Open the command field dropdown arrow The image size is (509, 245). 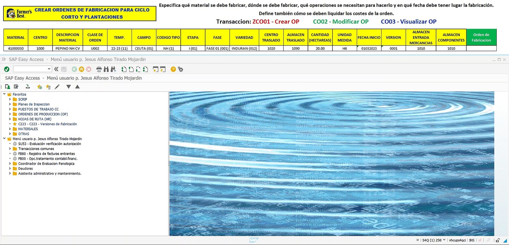coord(50,69)
